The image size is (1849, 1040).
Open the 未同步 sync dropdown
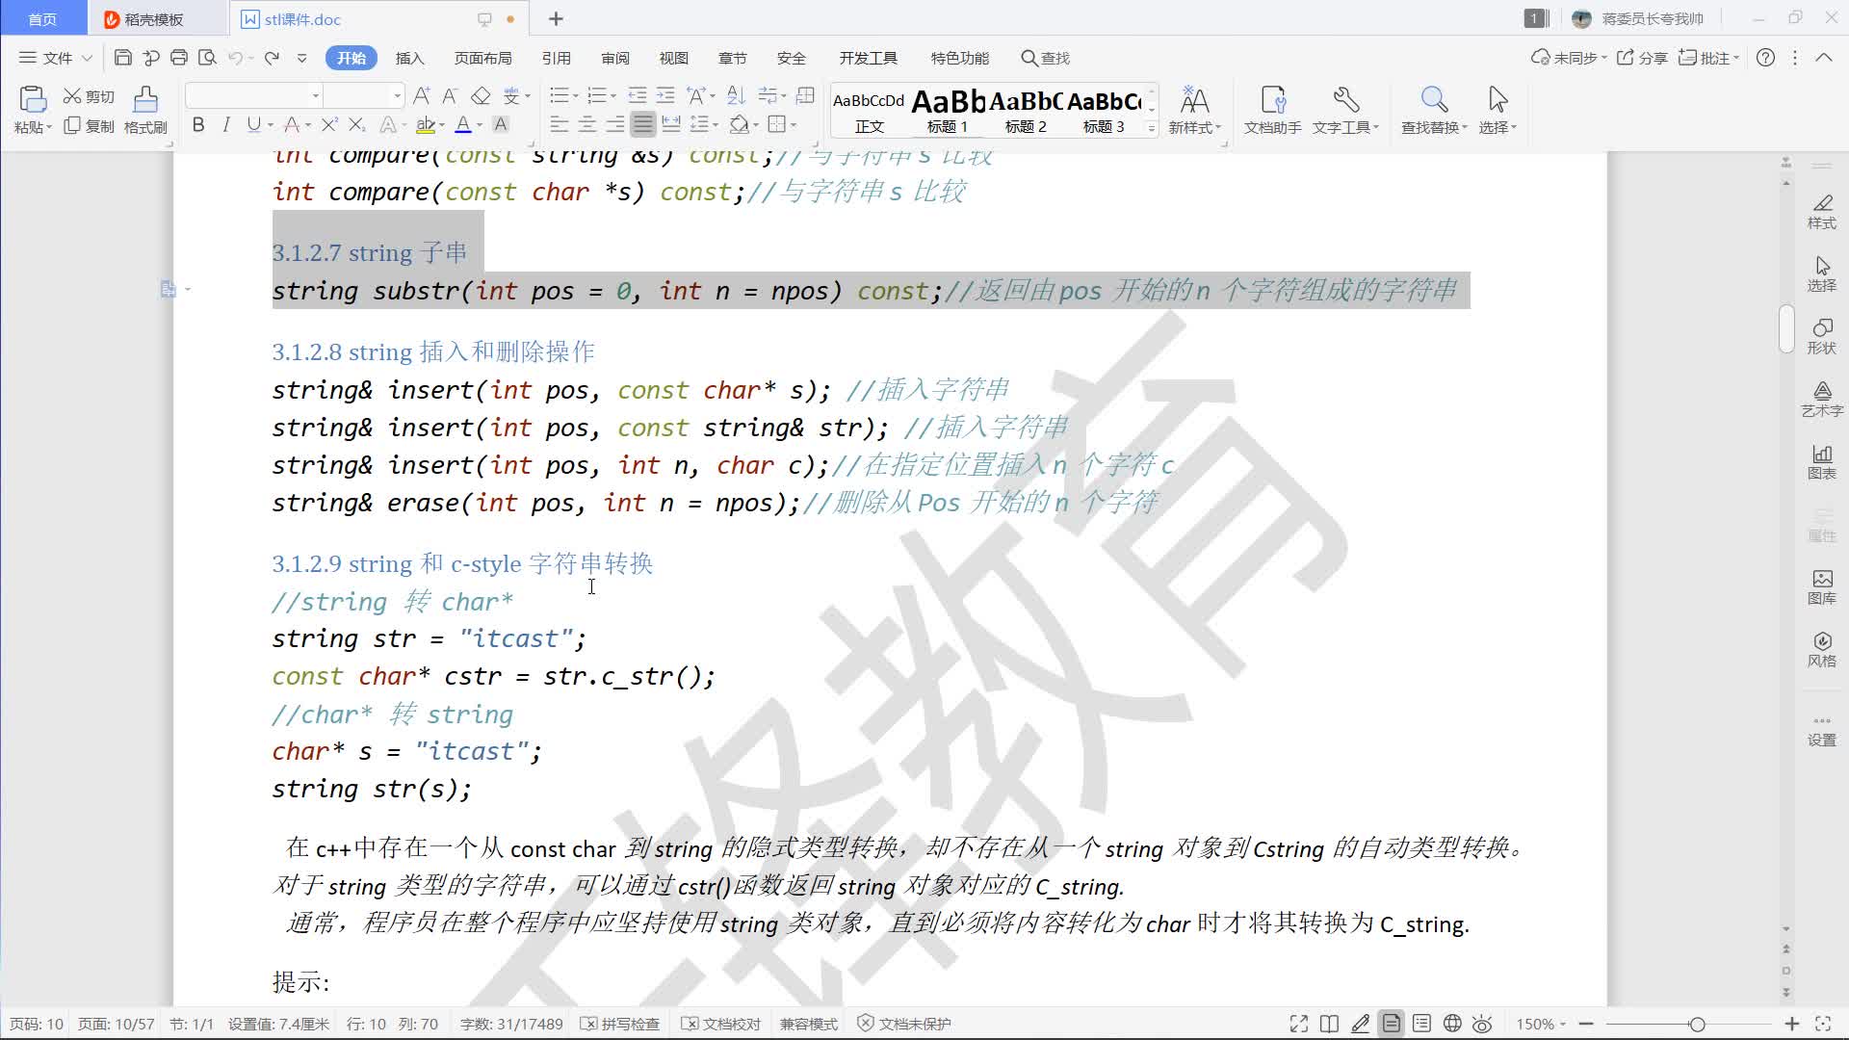point(1569,58)
